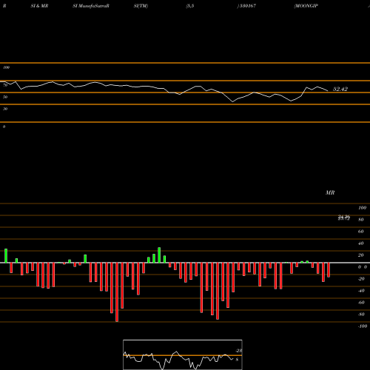Click the 100 axis label on the MR histogram

coord(363,208)
